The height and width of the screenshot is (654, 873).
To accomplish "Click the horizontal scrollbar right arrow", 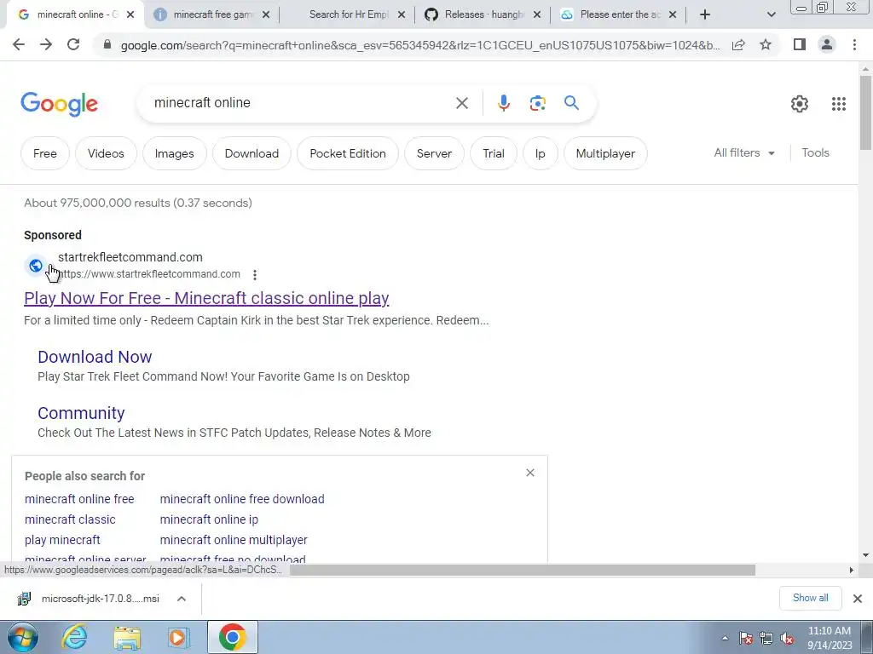I will pos(852,570).
